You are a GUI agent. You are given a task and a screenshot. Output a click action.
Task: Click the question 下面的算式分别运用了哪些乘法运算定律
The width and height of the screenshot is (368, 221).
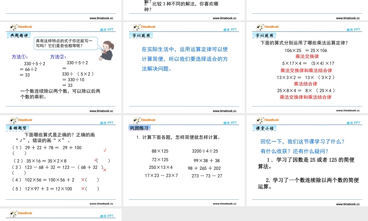[x=304, y=43]
